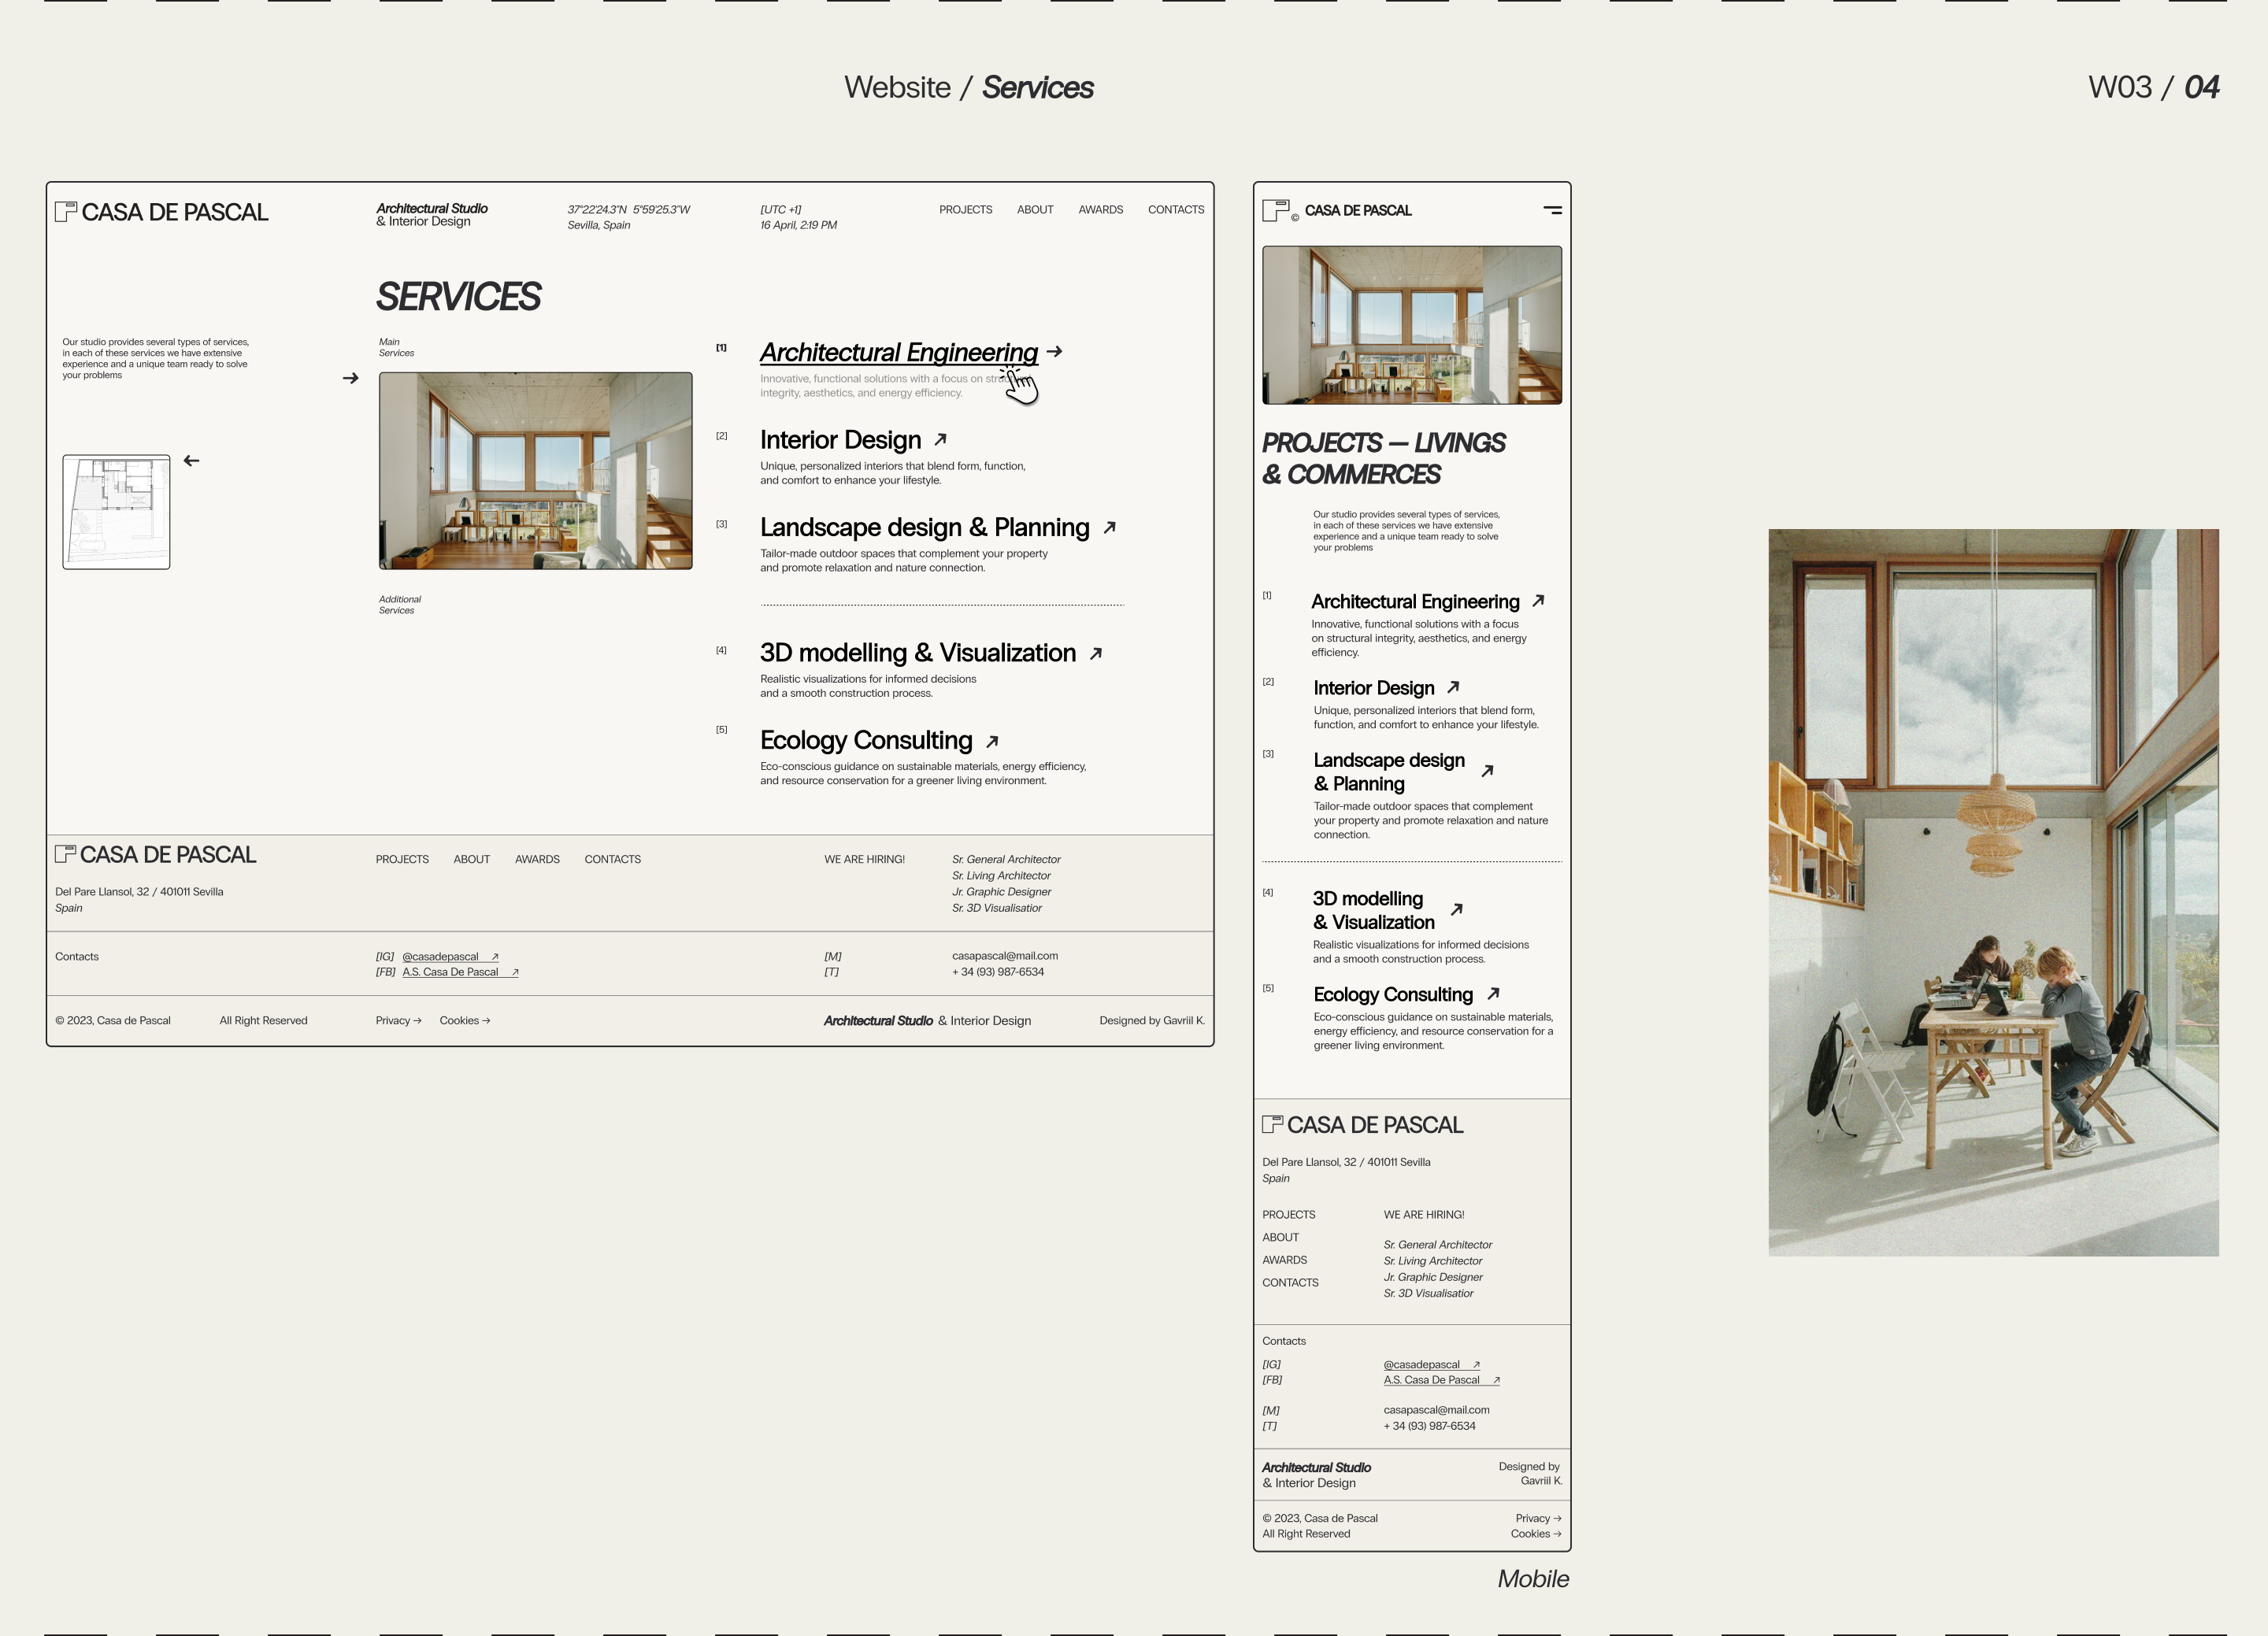
Task: Open AWARDS in the desktop top navigation
Action: click(x=1100, y=210)
